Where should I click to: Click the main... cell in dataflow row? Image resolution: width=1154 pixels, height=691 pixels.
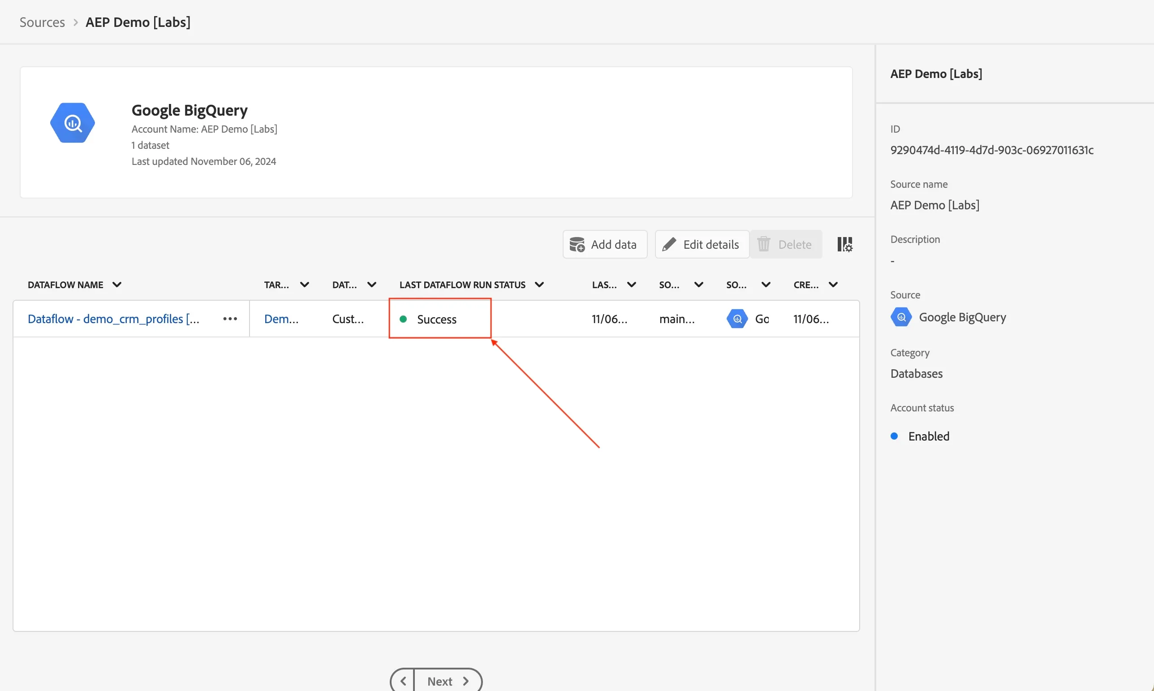(677, 319)
